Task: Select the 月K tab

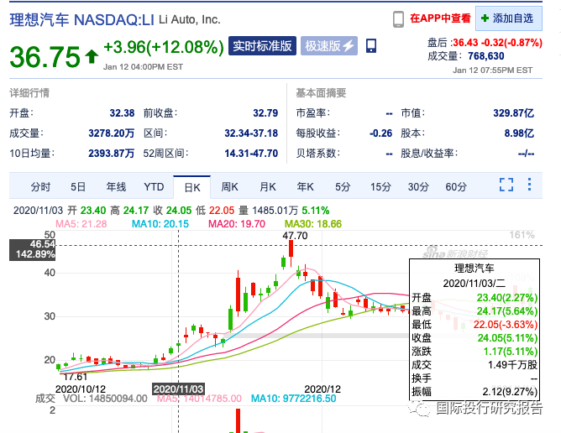Action: click(x=268, y=186)
